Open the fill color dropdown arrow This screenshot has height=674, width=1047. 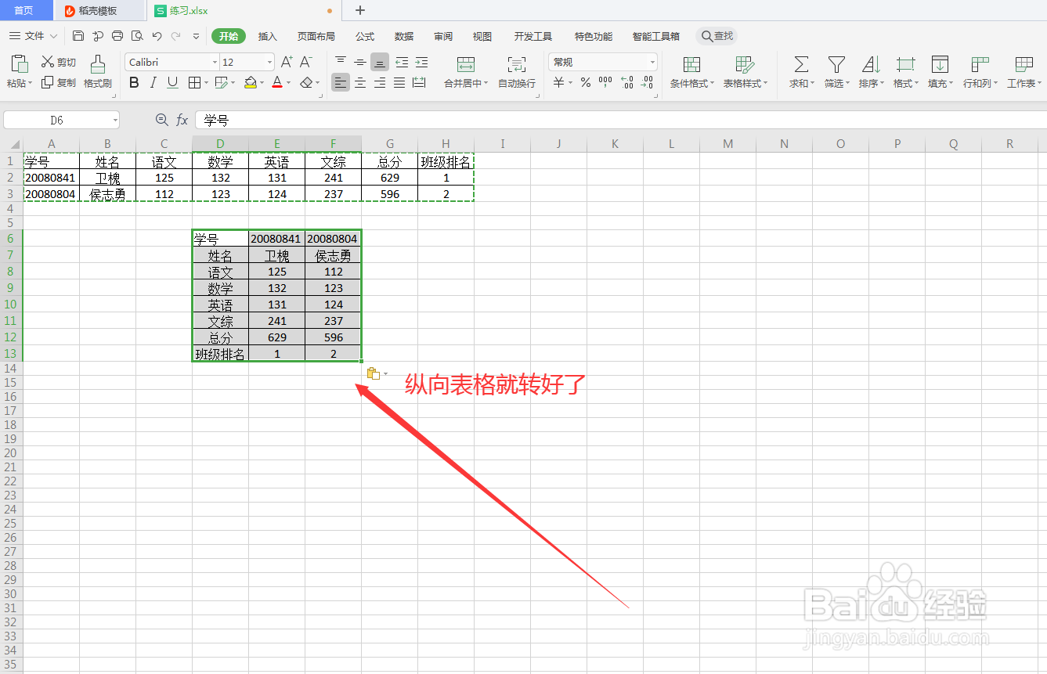tap(262, 83)
